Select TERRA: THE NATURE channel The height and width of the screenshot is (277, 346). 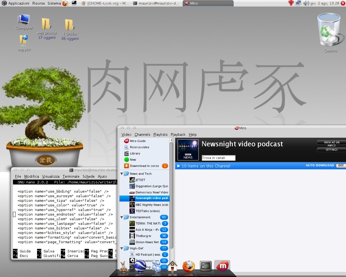(145, 223)
